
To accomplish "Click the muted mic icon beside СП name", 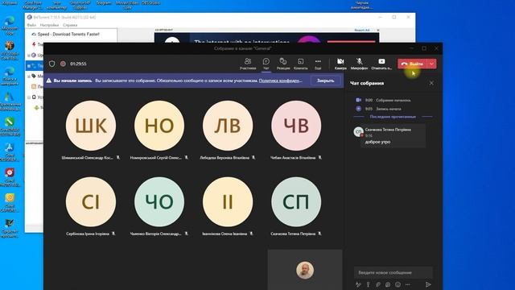I will (x=319, y=234).
